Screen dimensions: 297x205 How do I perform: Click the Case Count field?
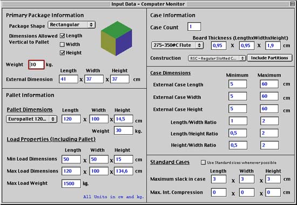point(194,27)
